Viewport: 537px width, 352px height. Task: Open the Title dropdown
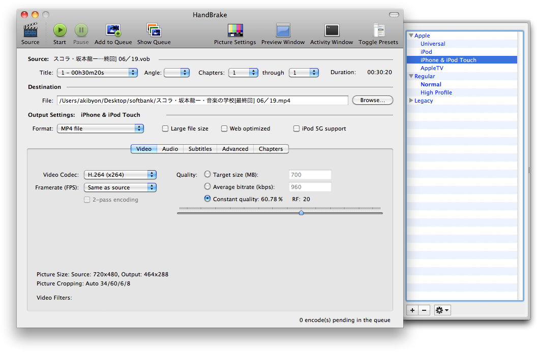pos(97,73)
